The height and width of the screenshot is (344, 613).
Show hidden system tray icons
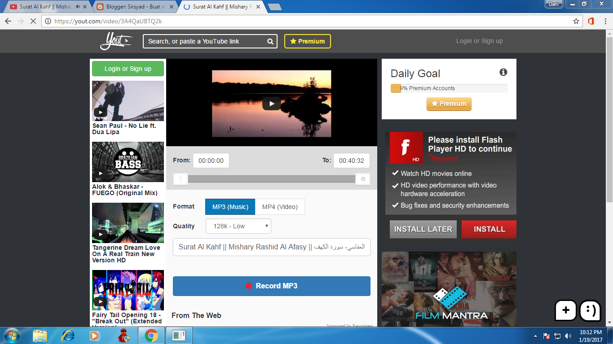coord(535,336)
